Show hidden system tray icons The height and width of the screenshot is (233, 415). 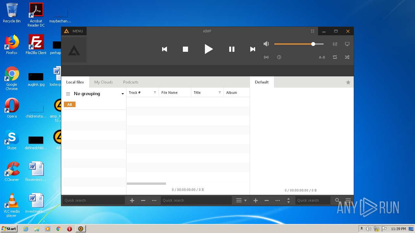click(x=362, y=229)
